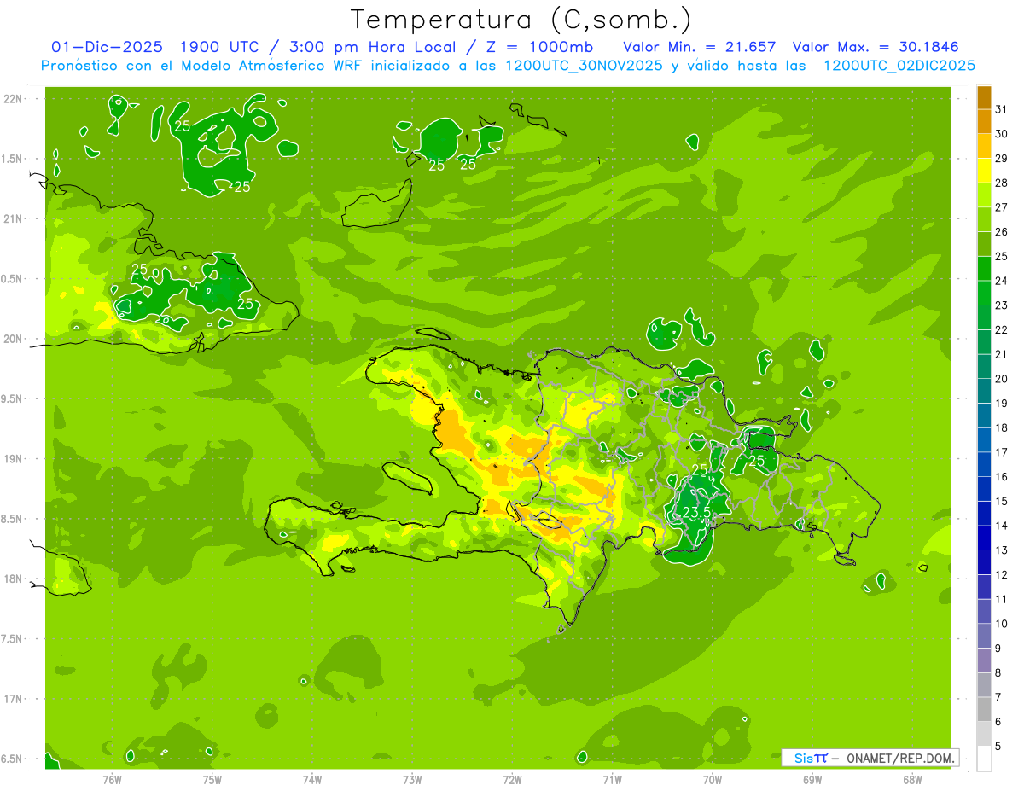Click the '9.5N' latitude label
The width and height of the screenshot is (1024, 791).
click(13, 398)
